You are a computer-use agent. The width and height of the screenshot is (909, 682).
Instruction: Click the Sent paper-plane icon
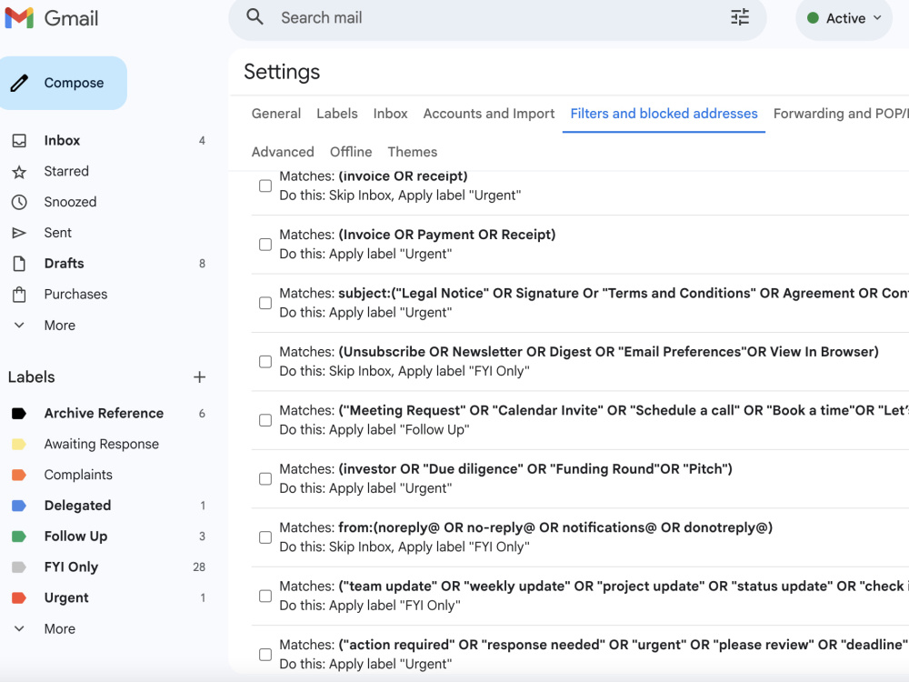(x=19, y=233)
